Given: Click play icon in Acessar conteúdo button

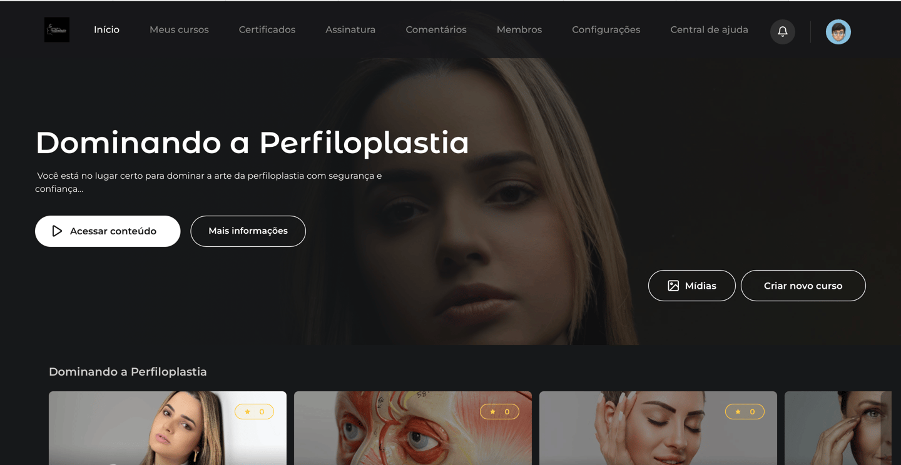Looking at the screenshot, I should [x=57, y=231].
